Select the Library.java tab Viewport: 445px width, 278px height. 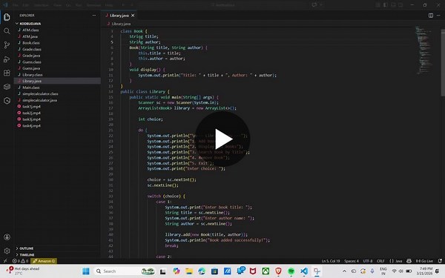119,16
